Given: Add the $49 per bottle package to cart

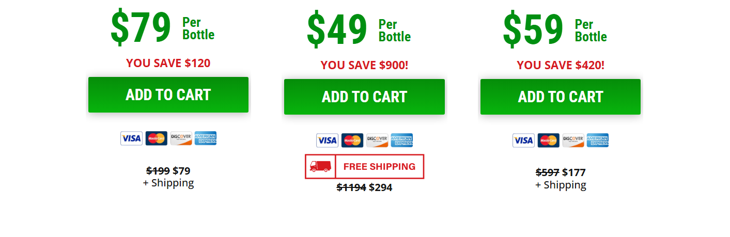Looking at the screenshot, I should 364,97.
